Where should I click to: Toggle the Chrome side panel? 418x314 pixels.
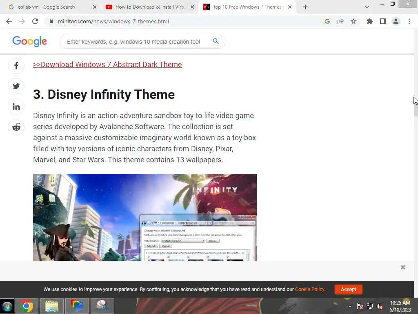383,21
